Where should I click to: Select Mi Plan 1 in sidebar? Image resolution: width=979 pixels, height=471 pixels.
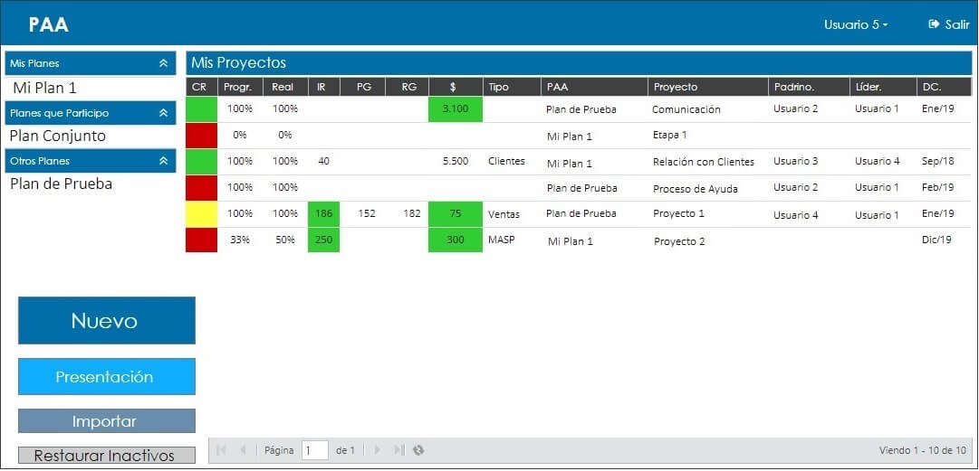(45, 88)
